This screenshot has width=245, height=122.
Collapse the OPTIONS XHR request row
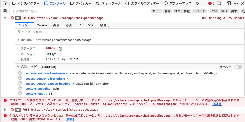click(5, 18)
